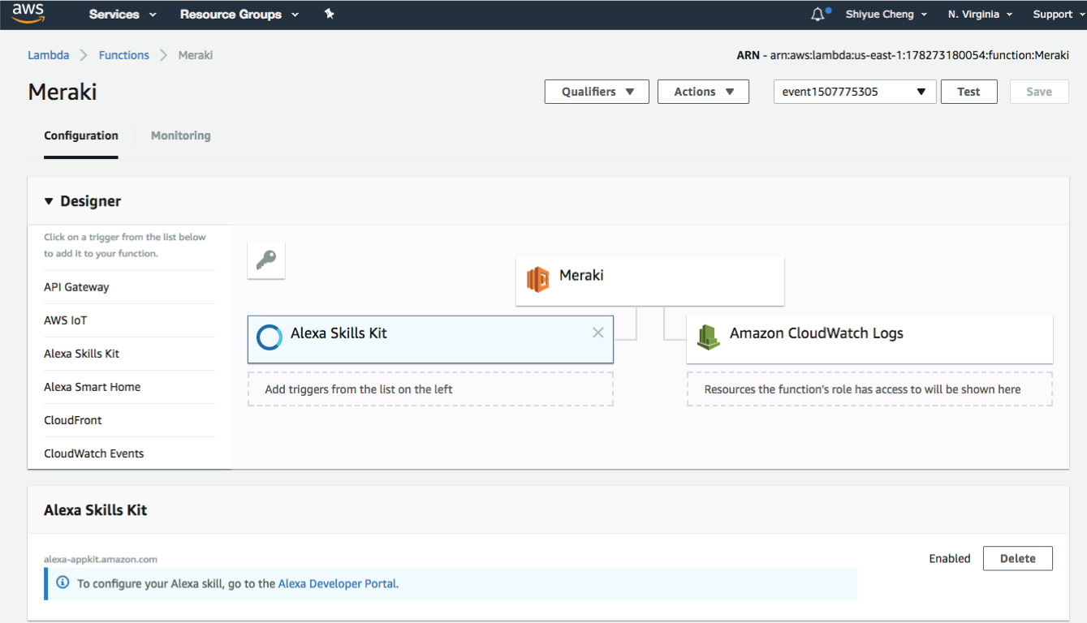The image size is (1087, 623).
Task: Open the event1507775305 test event selector
Action: (x=854, y=91)
